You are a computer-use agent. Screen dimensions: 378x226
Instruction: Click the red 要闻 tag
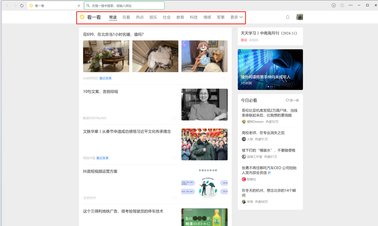pos(244,40)
